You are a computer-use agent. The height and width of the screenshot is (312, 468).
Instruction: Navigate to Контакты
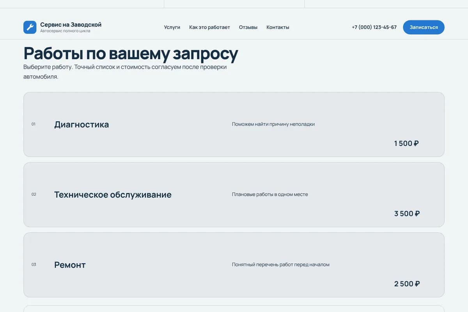pos(278,27)
